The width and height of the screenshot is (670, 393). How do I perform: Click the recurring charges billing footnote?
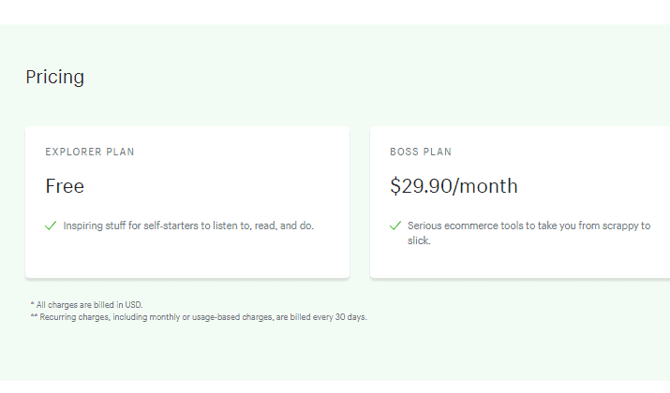[203, 317]
